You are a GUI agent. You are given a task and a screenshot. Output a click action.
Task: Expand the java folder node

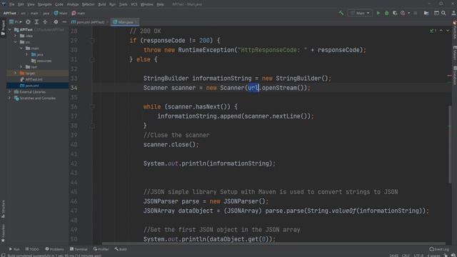click(27, 54)
